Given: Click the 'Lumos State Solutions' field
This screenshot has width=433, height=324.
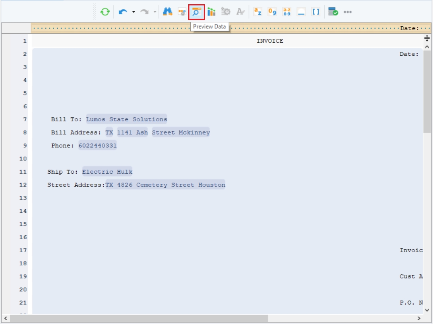Looking at the screenshot, I should click(x=127, y=119).
